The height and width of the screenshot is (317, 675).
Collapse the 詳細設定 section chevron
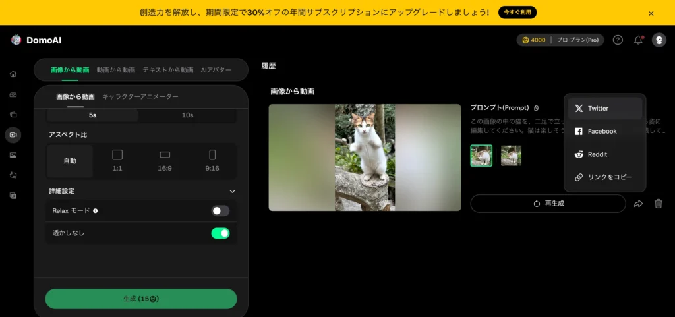(233, 191)
